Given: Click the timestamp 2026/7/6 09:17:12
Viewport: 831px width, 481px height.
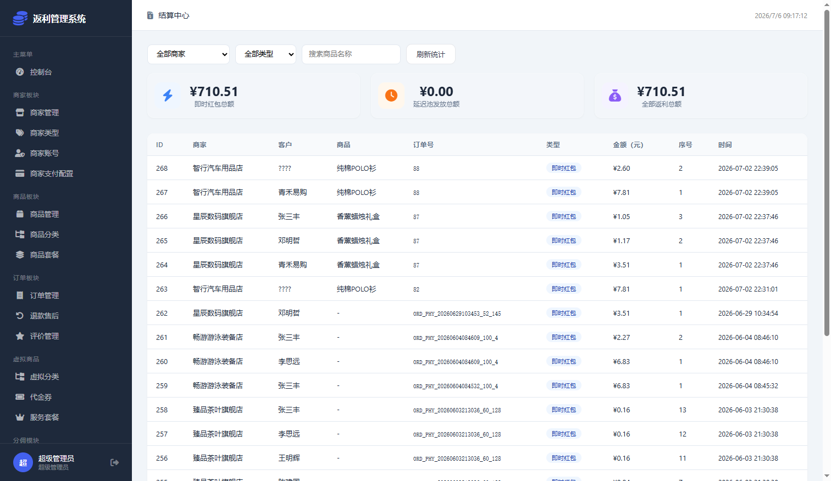Looking at the screenshot, I should [x=781, y=15].
